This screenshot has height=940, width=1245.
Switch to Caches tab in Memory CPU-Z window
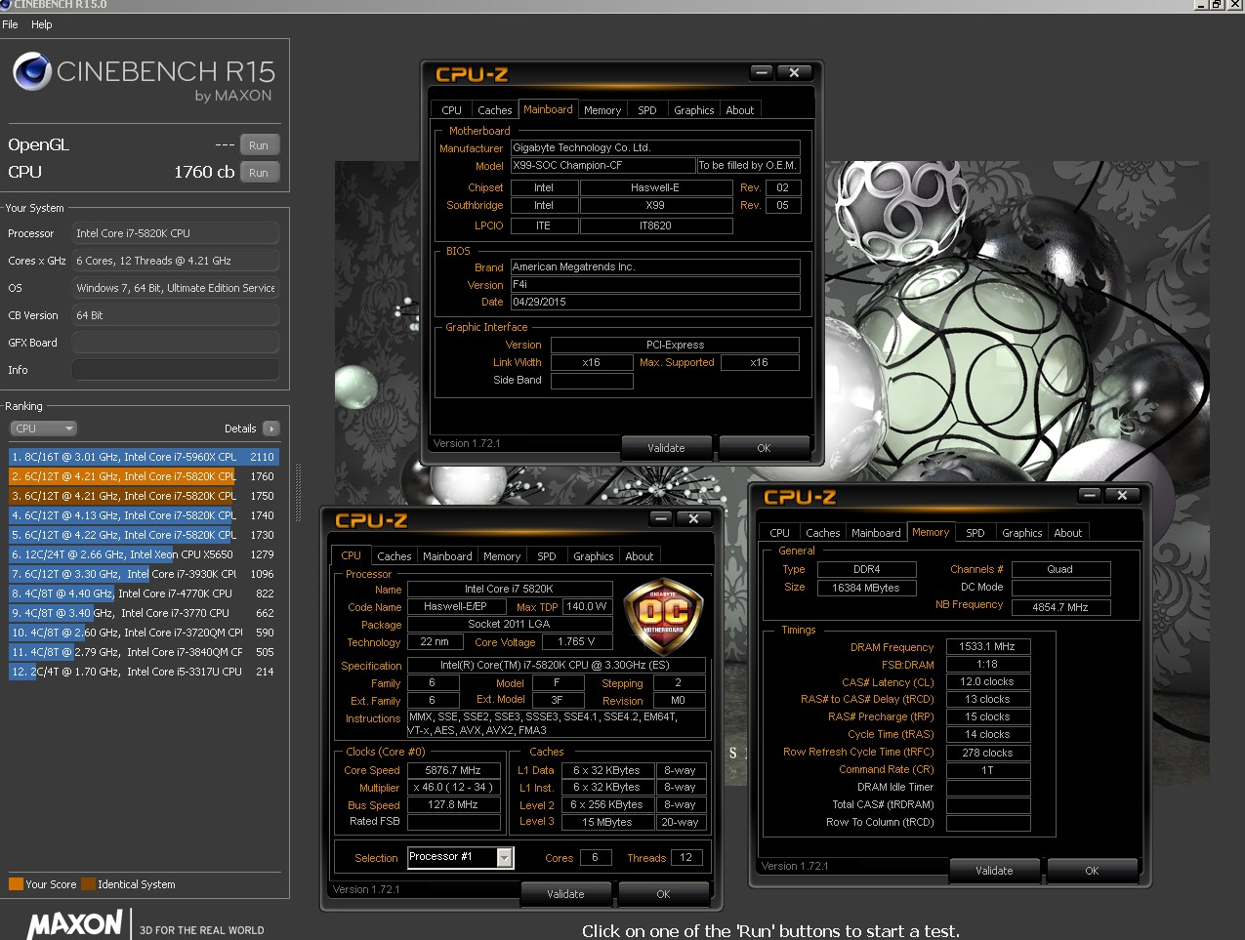click(822, 533)
